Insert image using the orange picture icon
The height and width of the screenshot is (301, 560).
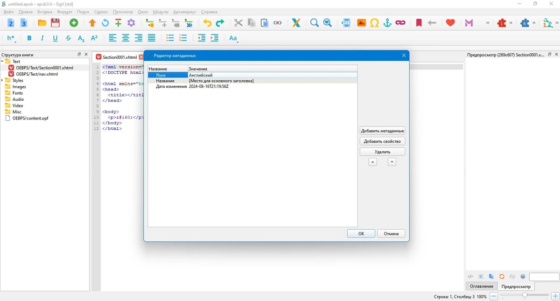pyautogui.click(x=361, y=22)
